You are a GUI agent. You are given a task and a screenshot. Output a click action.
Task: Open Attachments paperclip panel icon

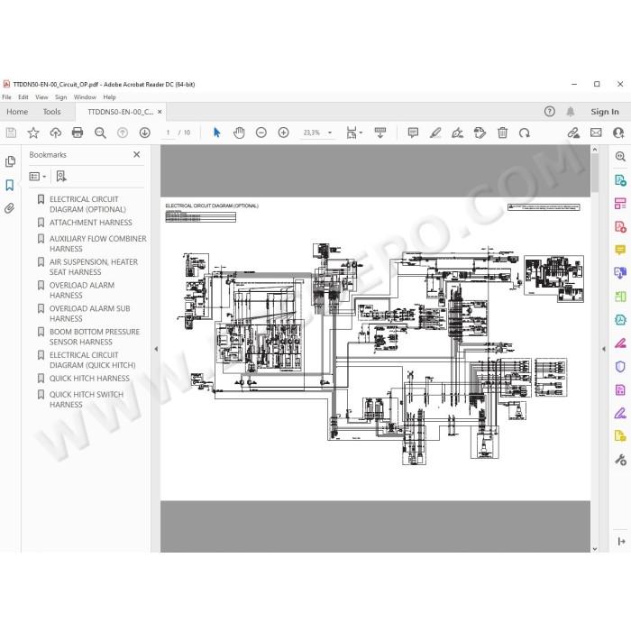coord(10,208)
